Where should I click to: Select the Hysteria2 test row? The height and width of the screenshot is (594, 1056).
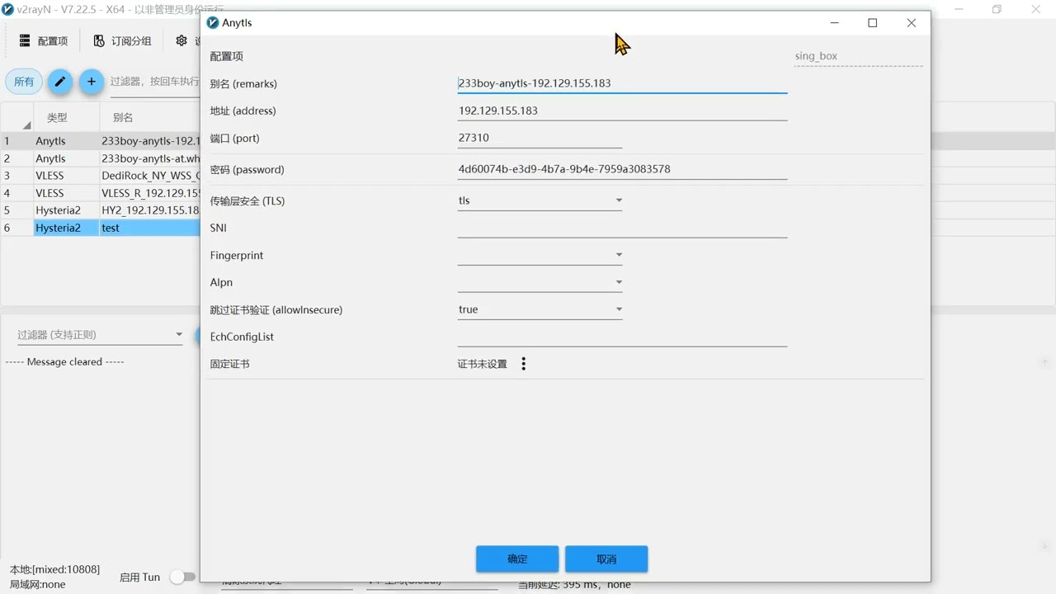click(100, 228)
